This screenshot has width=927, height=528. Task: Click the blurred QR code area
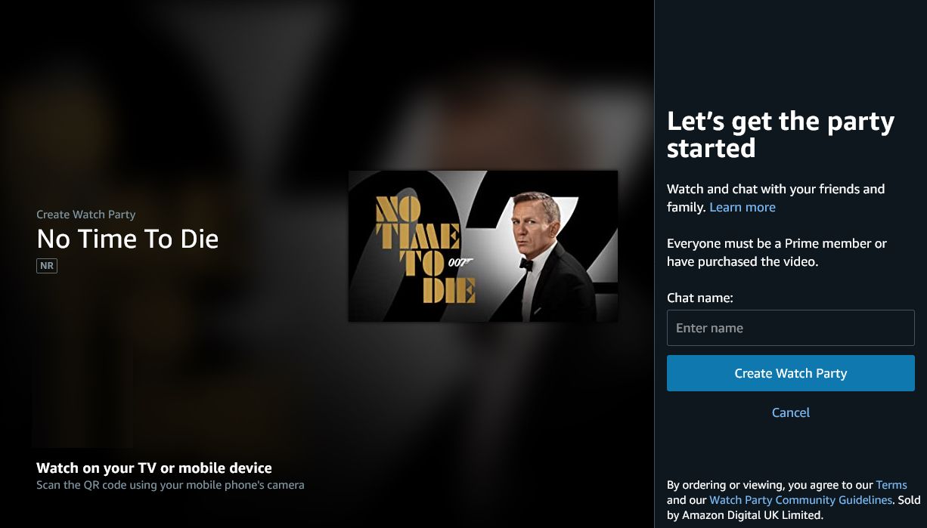(x=82, y=397)
